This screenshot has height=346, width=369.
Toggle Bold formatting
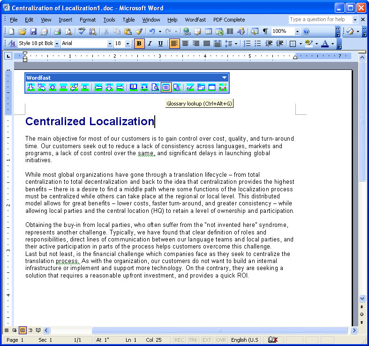click(139, 44)
